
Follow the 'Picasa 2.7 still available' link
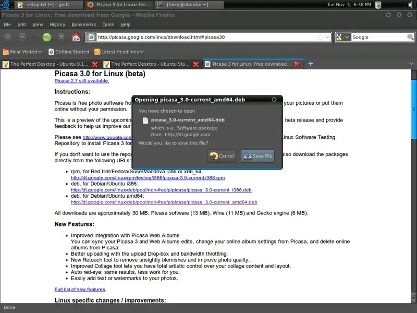point(82,81)
